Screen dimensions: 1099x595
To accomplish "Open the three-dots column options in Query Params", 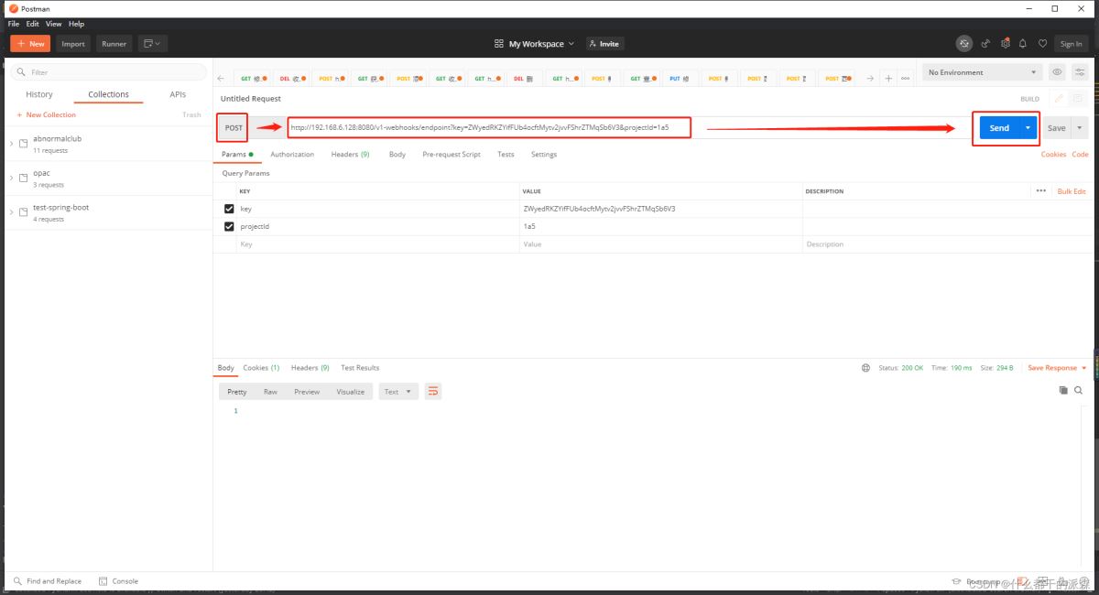I will coord(1040,191).
